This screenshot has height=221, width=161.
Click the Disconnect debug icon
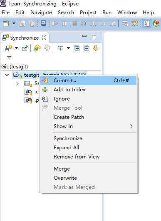tap(84, 23)
